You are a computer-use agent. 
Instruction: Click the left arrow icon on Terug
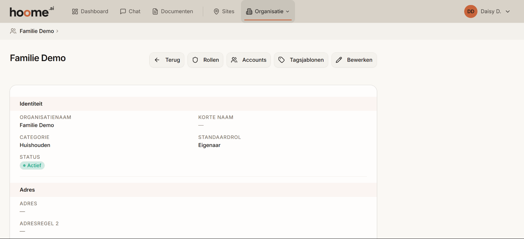coord(157,60)
